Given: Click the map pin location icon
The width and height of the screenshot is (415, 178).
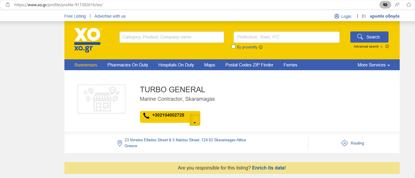Looking at the screenshot, I should coord(120,143).
